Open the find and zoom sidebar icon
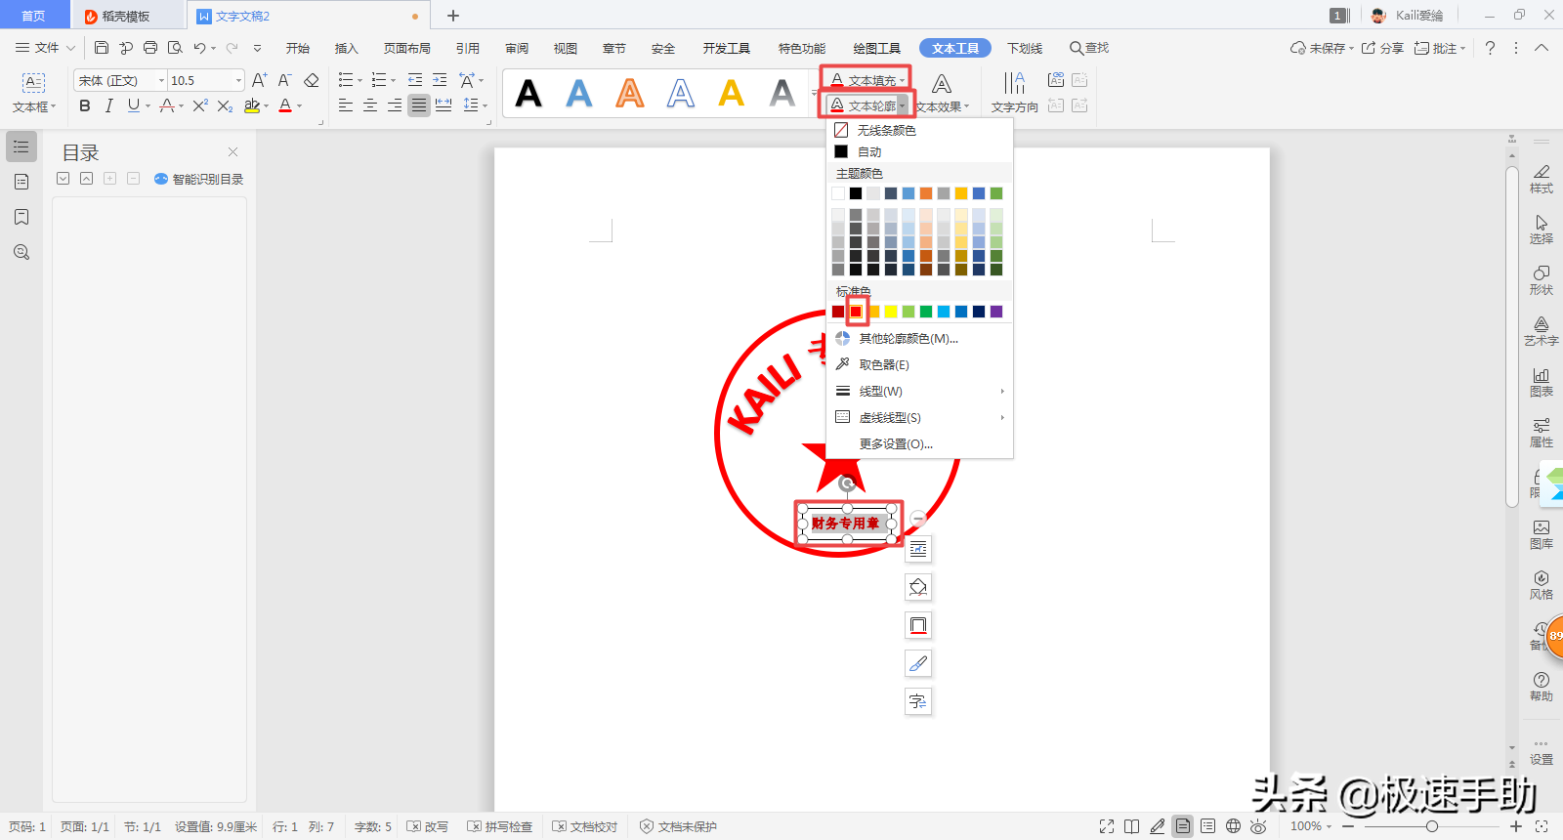 [21, 252]
